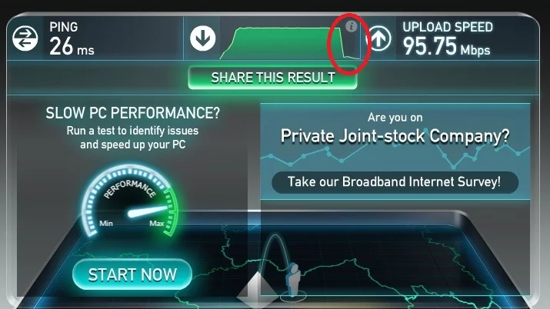Click the person figure on the map
The width and height of the screenshot is (550, 309).
pyautogui.click(x=293, y=280)
